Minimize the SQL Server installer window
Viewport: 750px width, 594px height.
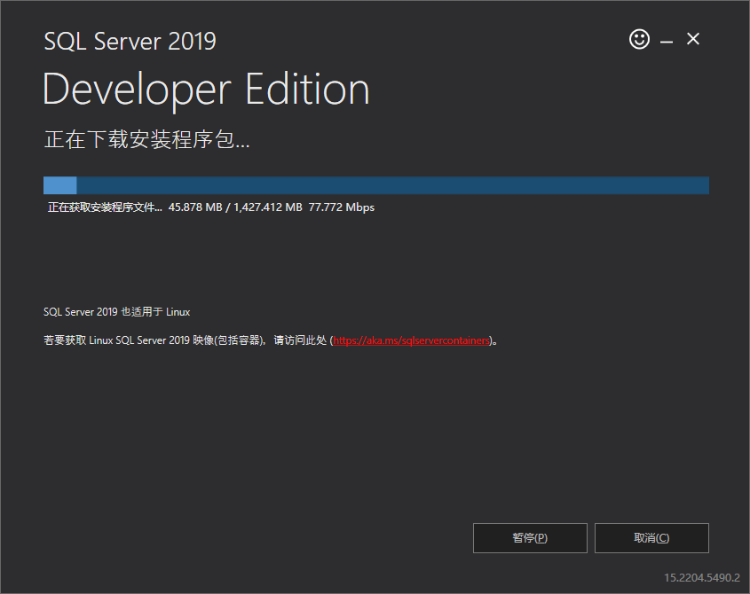[x=667, y=42]
